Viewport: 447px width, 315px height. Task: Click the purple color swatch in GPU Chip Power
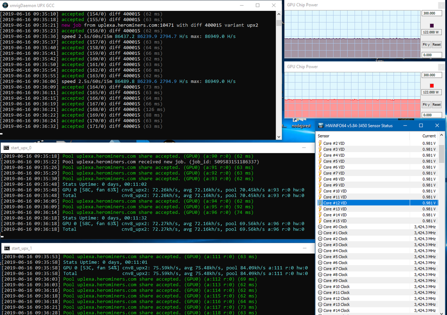click(432, 25)
